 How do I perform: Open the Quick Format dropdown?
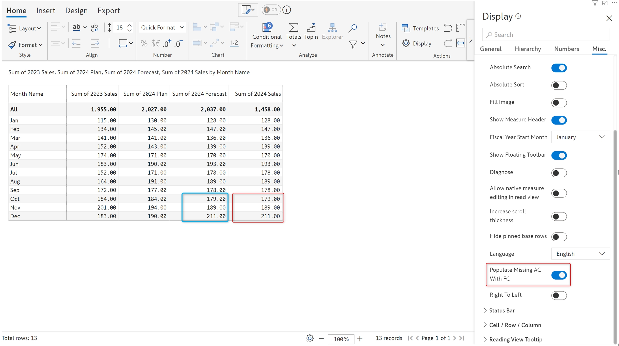pos(162,27)
